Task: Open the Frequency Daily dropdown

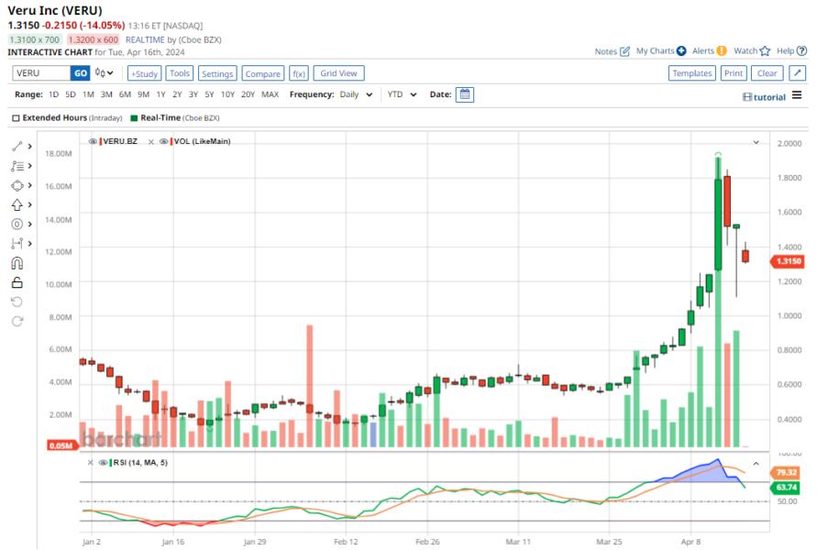Action: coord(356,94)
